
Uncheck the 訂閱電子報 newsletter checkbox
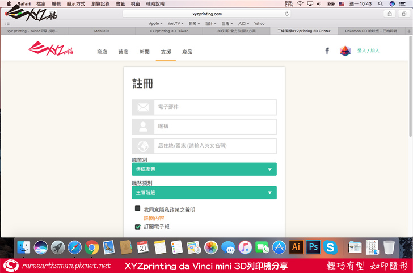pyautogui.click(x=138, y=226)
